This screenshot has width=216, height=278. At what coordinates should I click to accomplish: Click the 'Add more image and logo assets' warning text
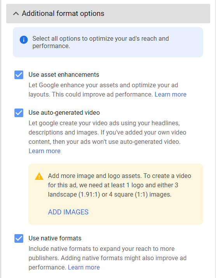[x=120, y=185]
